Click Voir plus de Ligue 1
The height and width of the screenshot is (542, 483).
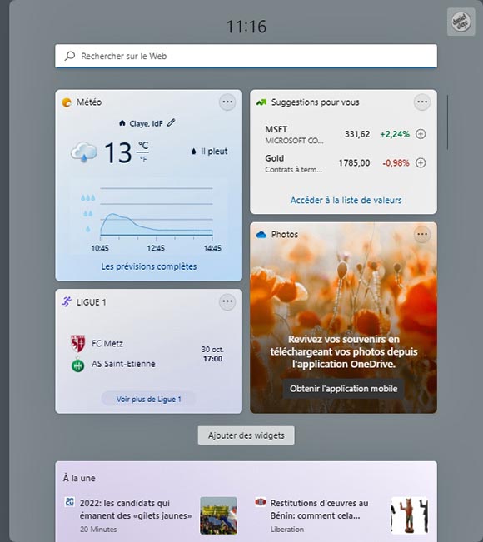(148, 400)
